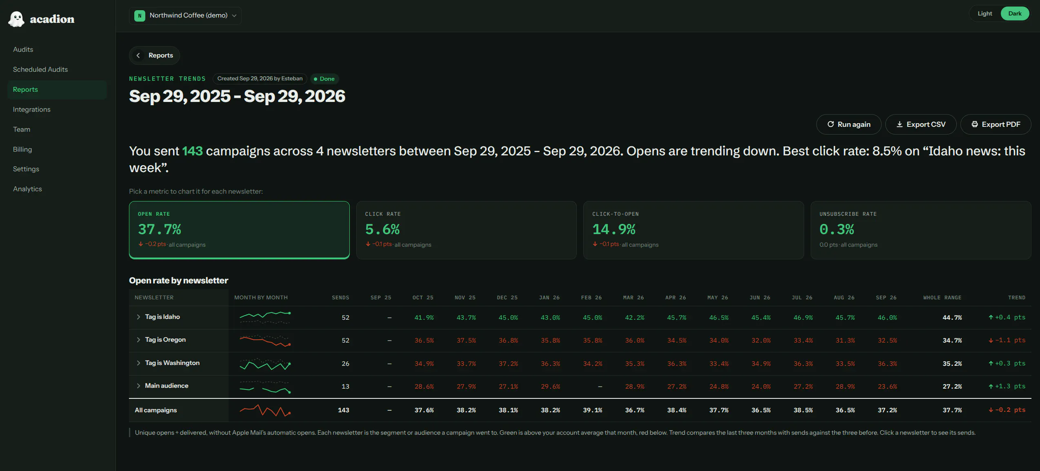Viewport: 1040px width, 471px height.
Task: Click the All campaigns sparkline
Action: point(265,410)
